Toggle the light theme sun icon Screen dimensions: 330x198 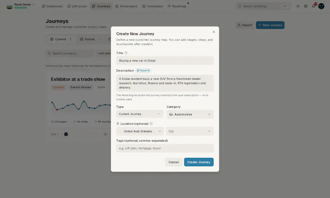pyautogui.click(x=298, y=6)
